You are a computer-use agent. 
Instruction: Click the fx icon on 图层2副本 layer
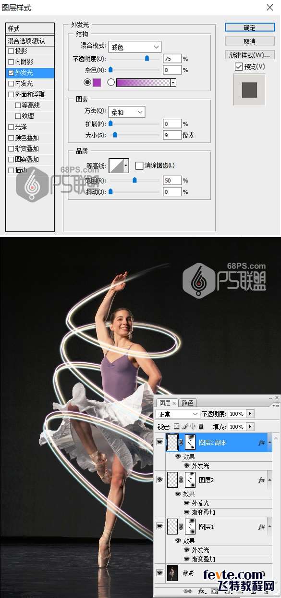[262, 443]
